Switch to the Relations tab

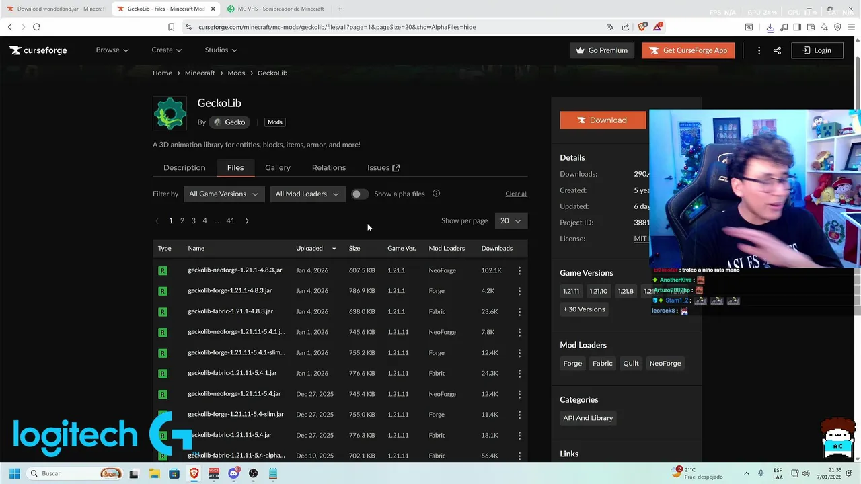329,167
